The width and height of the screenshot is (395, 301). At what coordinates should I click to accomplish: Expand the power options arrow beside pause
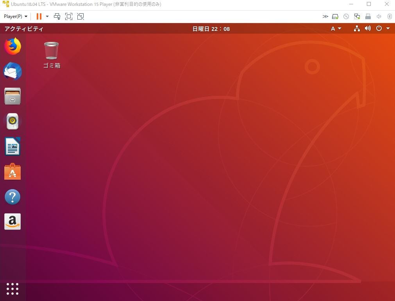(47, 16)
